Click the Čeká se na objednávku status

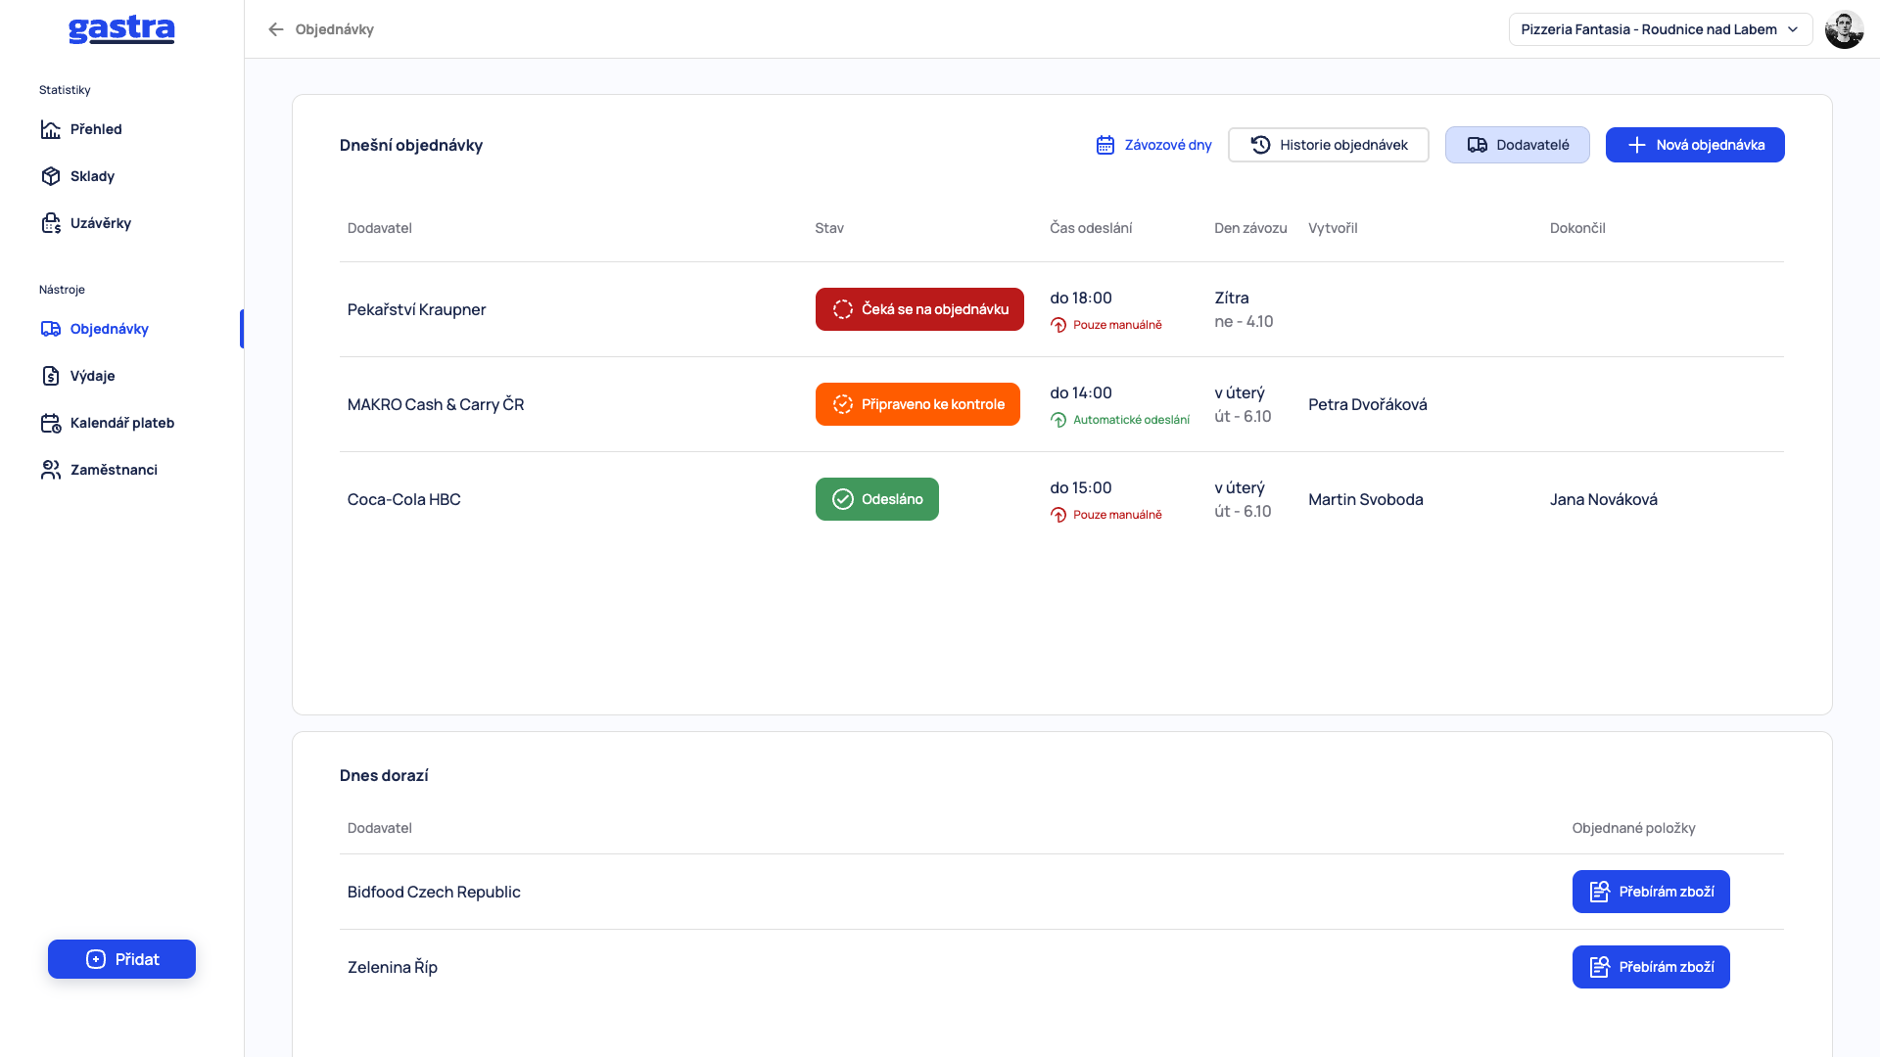[x=919, y=309]
